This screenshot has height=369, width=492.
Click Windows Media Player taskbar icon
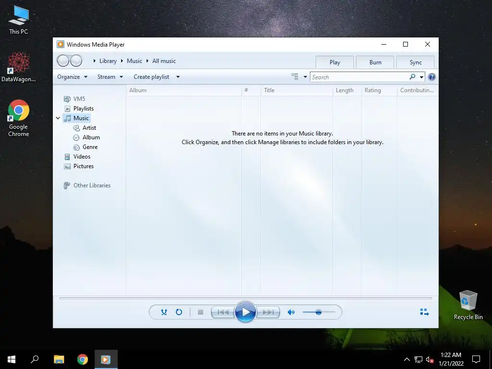tap(106, 359)
